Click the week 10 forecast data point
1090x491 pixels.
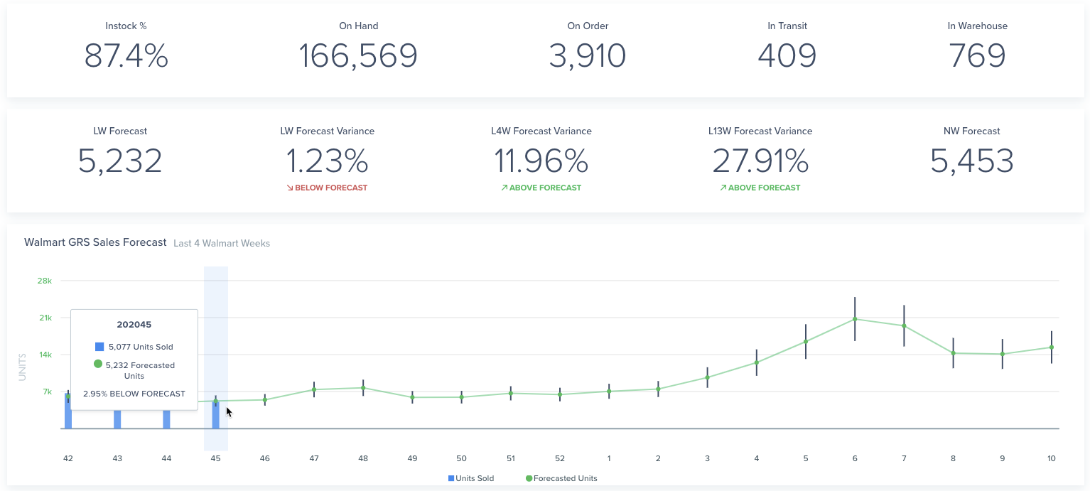coord(1052,347)
